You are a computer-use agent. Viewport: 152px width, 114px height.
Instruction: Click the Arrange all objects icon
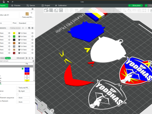(61, 10)
